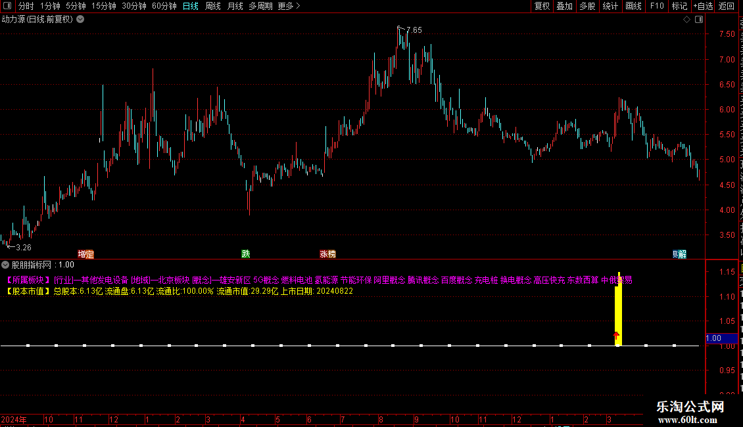Open the 统计 statistics button

point(610,6)
